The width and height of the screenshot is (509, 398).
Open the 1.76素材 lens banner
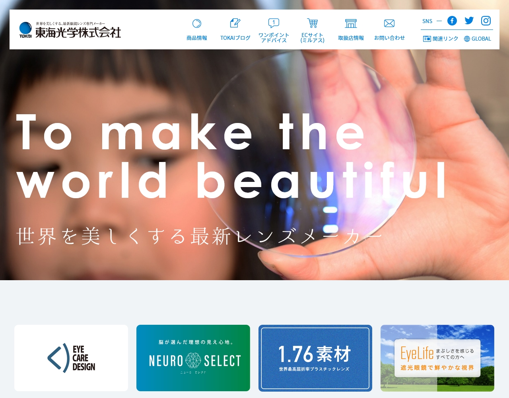pos(315,358)
